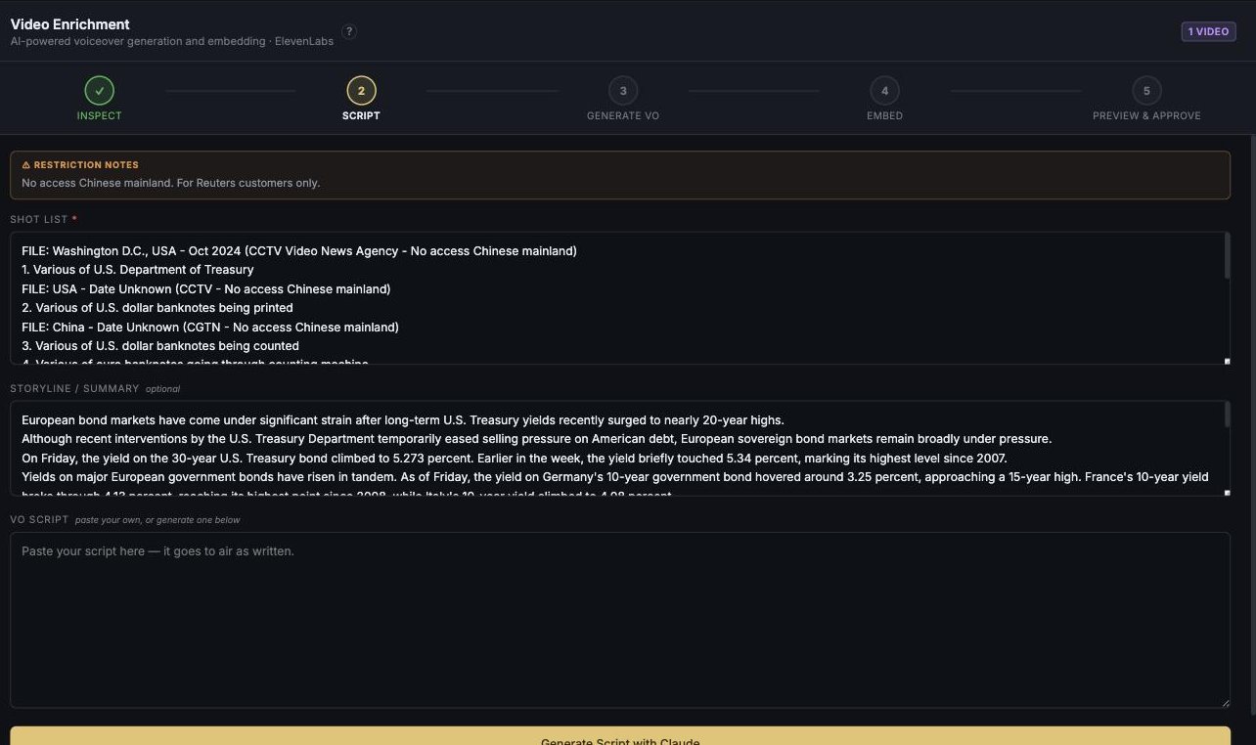The width and height of the screenshot is (1256, 745).
Task: Click the Storyline Summary scrollbar thumb
Action: point(1227,415)
